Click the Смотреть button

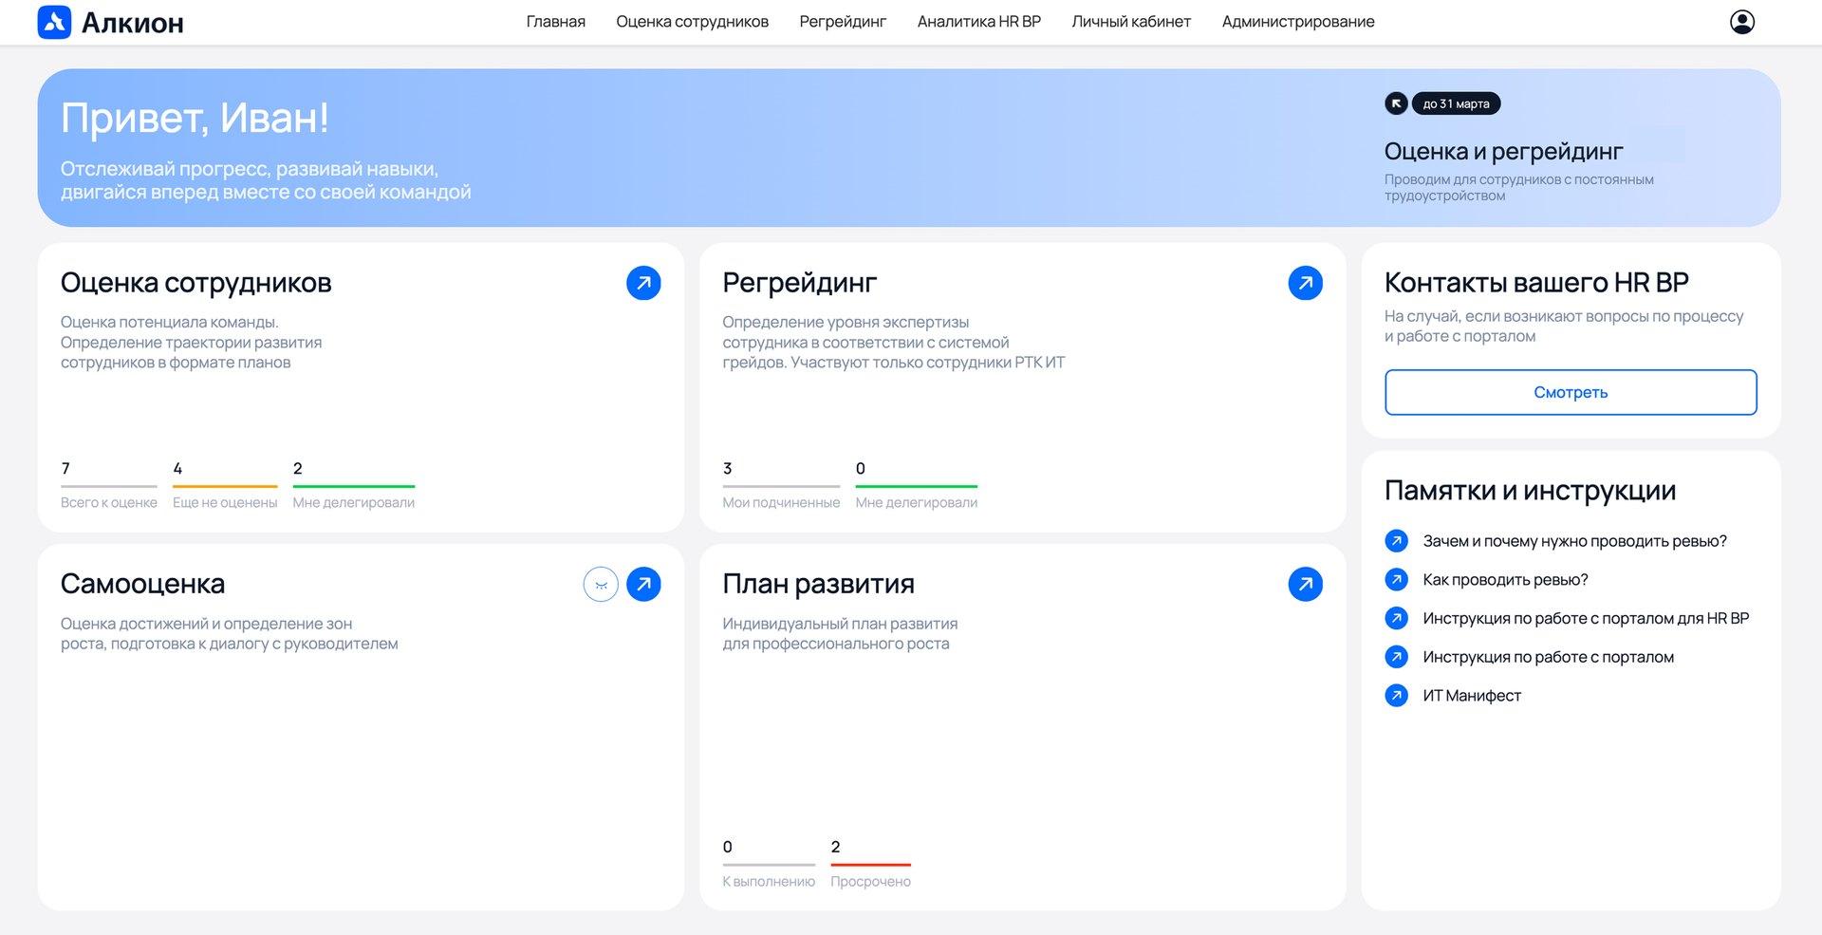(x=1571, y=392)
